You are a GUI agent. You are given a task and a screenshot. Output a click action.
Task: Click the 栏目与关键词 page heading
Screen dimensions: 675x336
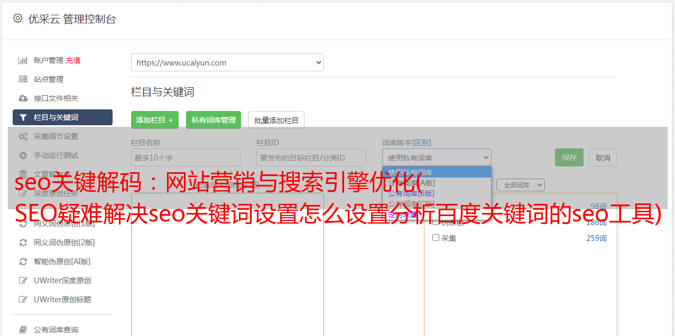point(163,92)
